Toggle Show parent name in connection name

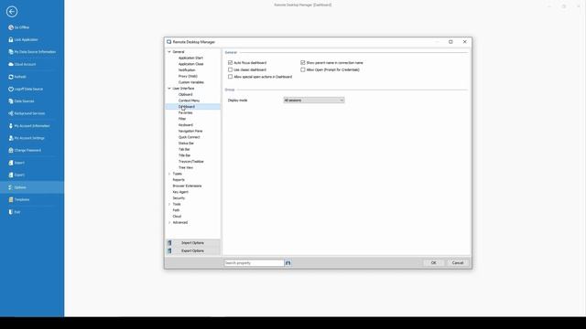point(303,63)
